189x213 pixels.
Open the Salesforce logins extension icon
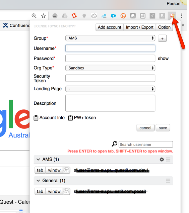[172, 16]
